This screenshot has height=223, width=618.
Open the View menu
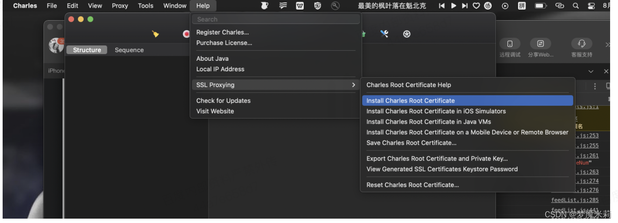(x=95, y=6)
